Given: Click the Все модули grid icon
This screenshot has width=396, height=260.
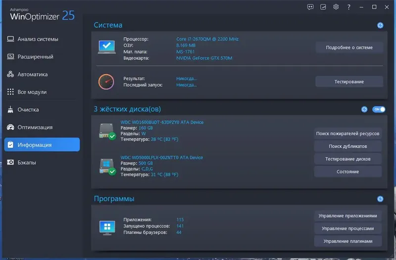Looking at the screenshot, I should point(10,92).
